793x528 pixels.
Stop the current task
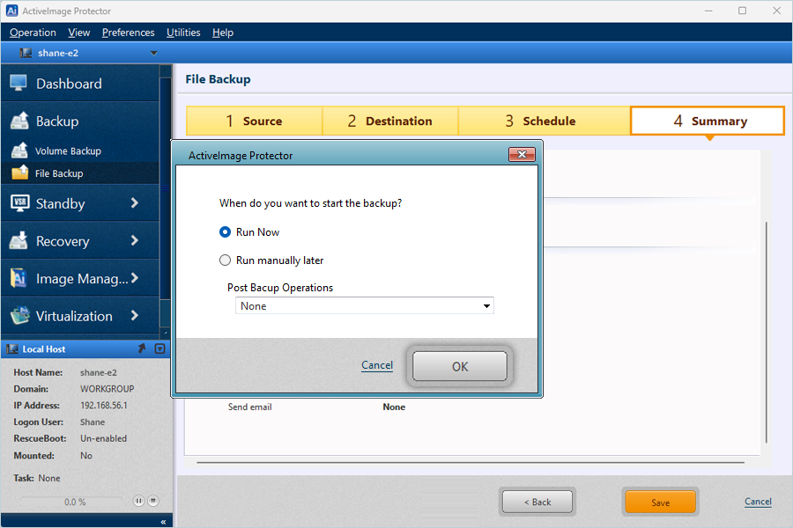click(152, 501)
